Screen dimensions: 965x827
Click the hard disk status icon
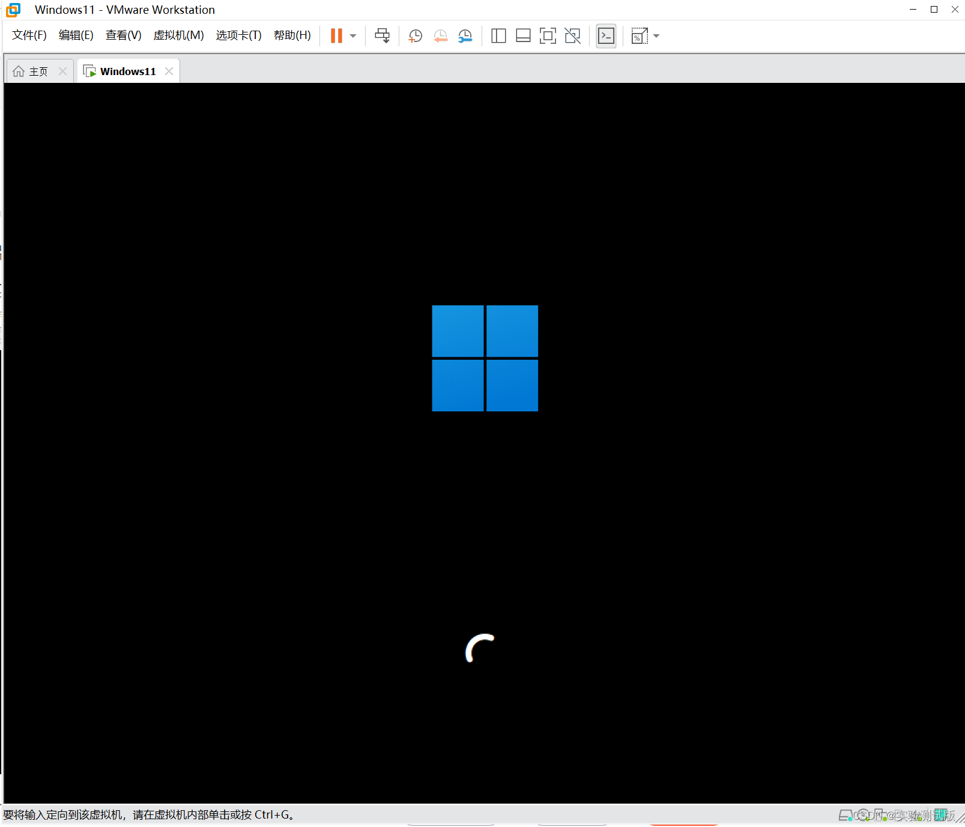(845, 815)
